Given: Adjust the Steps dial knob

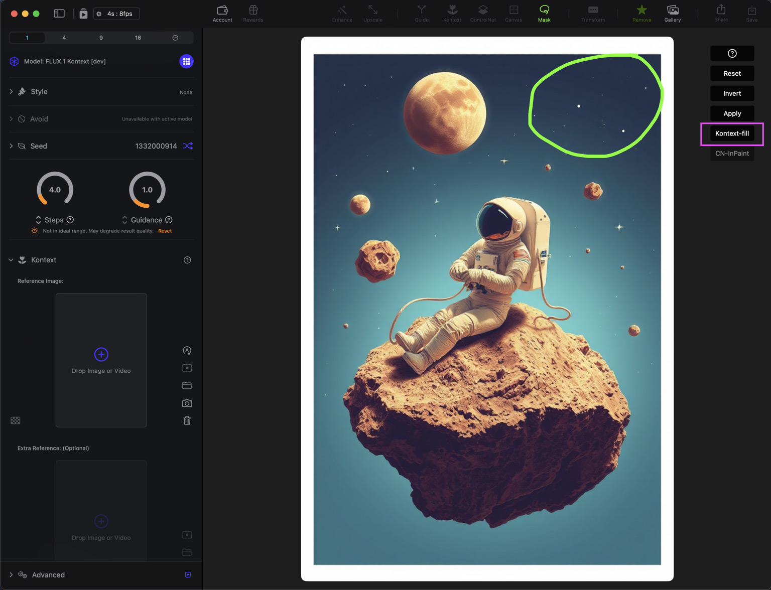Looking at the screenshot, I should pyautogui.click(x=55, y=190).
